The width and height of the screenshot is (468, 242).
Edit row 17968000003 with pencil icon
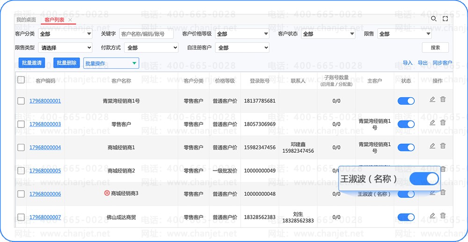point(432,122)
